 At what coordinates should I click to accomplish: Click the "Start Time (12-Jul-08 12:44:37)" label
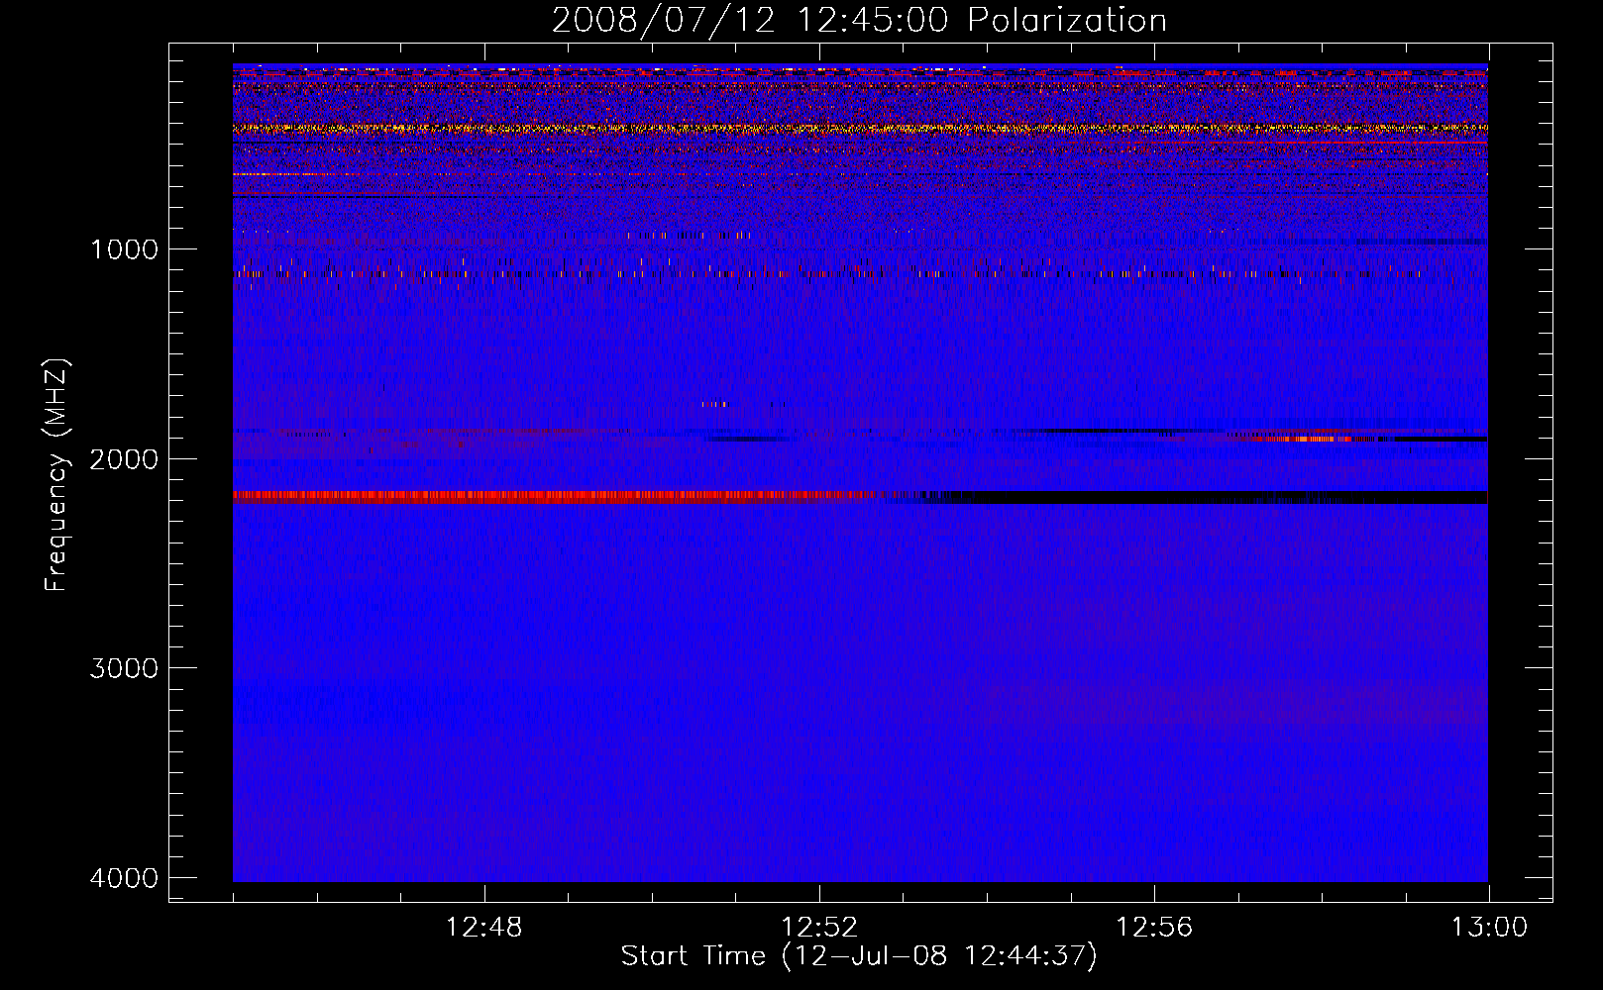[859, 956]
